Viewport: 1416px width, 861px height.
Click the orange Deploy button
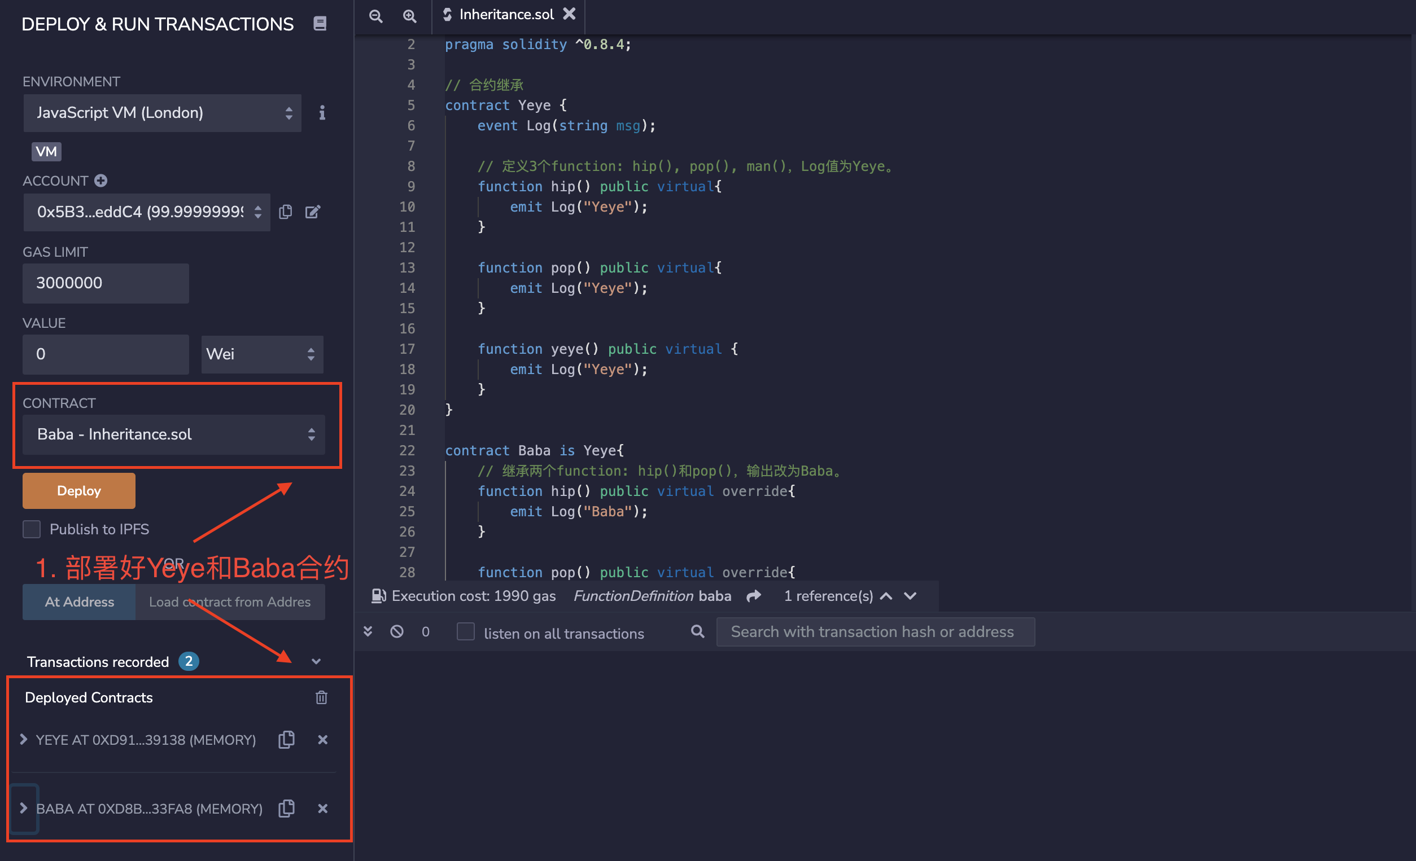click(x=78, y=490)
